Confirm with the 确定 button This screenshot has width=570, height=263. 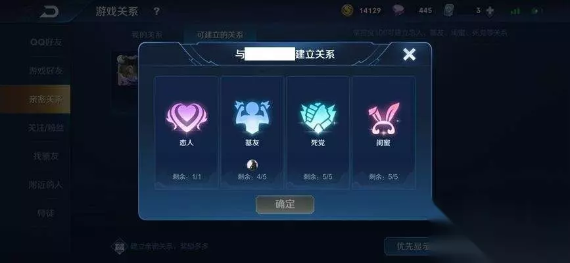tap(285, 204)
